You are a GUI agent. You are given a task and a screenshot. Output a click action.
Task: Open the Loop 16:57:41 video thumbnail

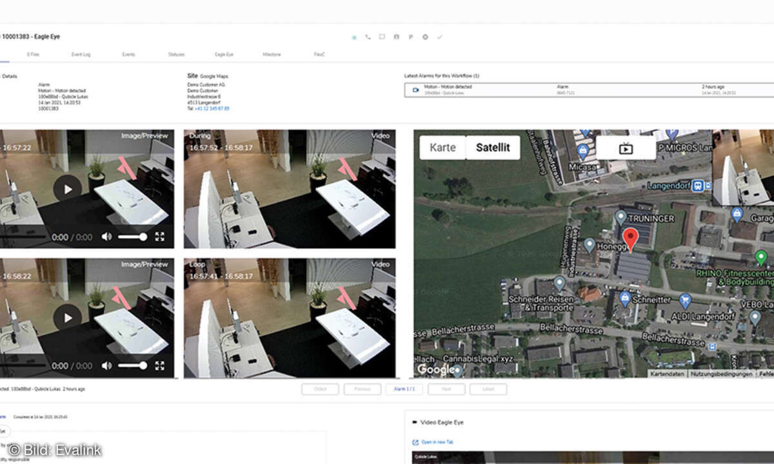pos(290,318)
